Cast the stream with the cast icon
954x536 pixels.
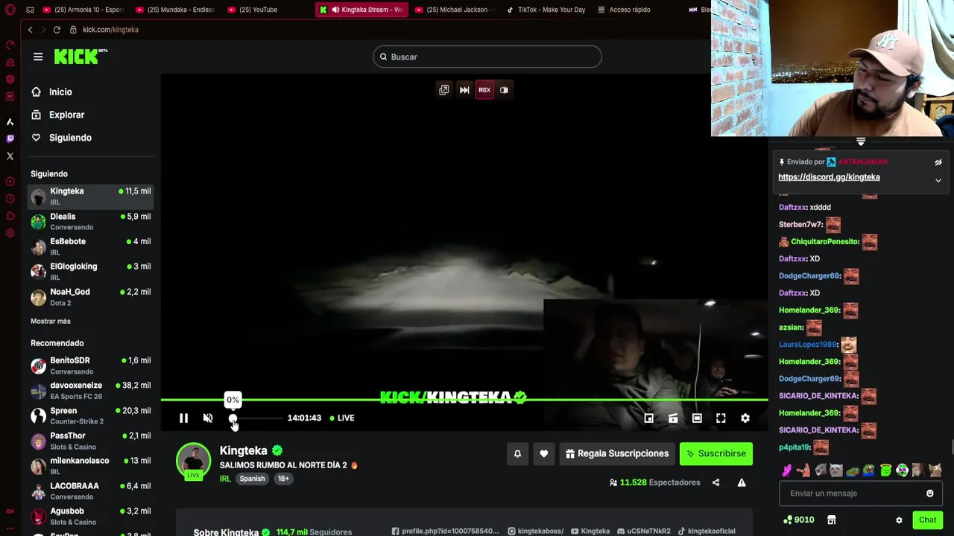(x=673, y=418)
